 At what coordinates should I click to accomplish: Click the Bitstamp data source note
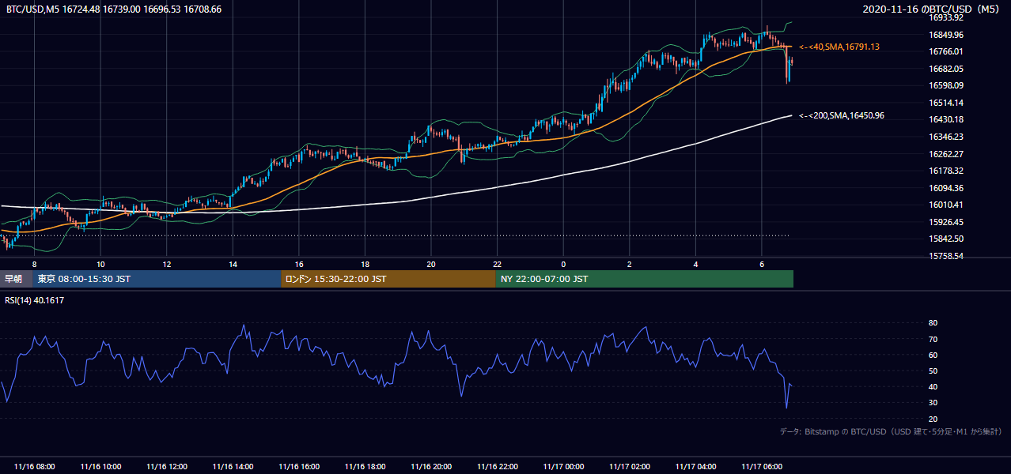pyautogui.click(x=891, y=432)
